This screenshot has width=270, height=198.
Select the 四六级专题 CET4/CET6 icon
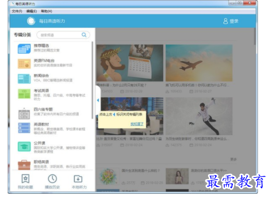tap(24, 113)
